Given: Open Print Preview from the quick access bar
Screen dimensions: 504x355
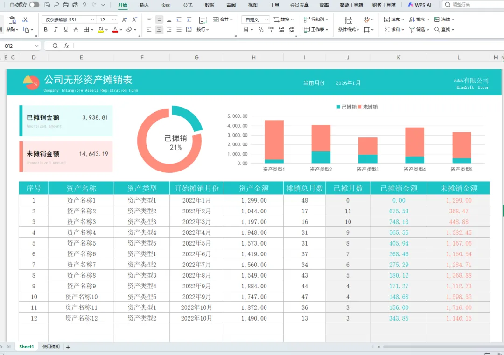Looking at the screenshot, I should pyautogui.click(x=75, y=5).
